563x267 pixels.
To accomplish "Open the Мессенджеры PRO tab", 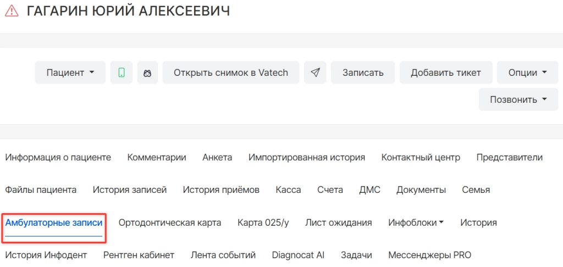I will pos(429,255).
